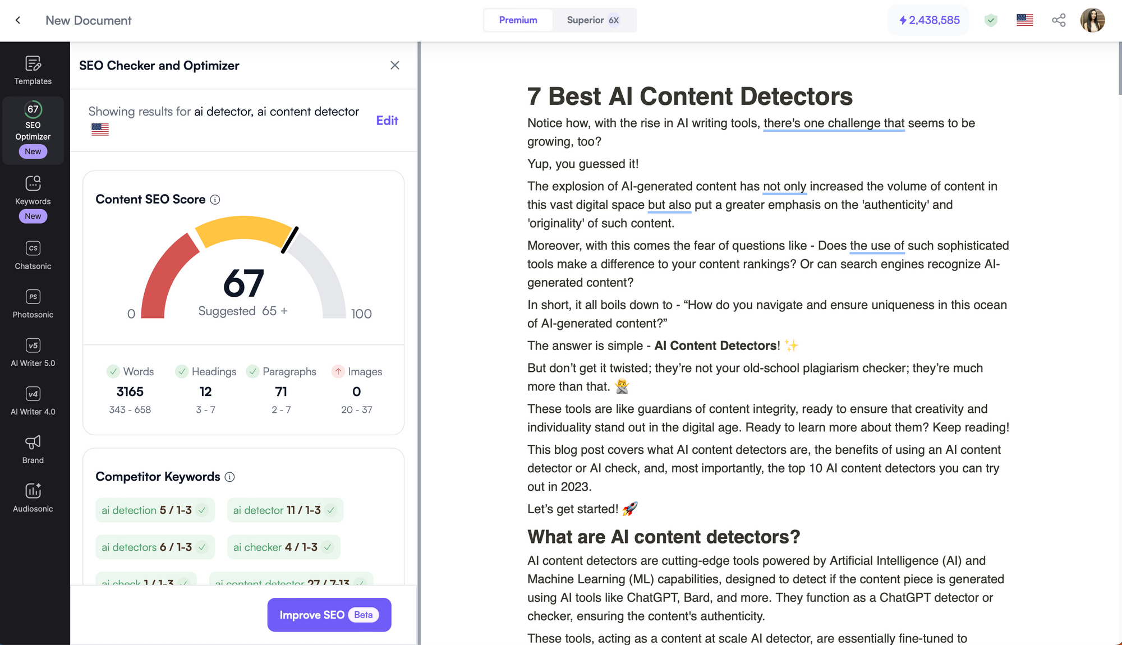Toggle the Headings count checkbox
The width and height of the screenshot is (1122, 645).
(x=181, y=371)
